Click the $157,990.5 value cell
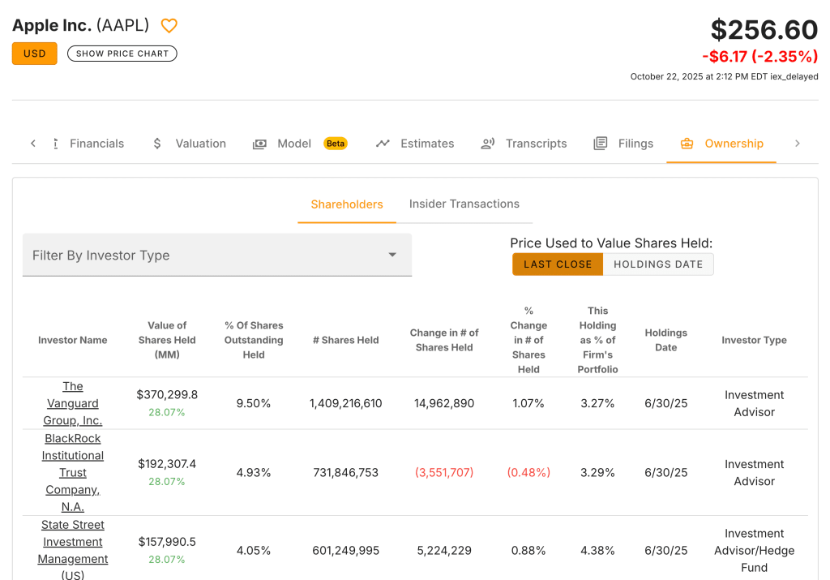Viewport: 830px width, 580px height. point(167,542)
